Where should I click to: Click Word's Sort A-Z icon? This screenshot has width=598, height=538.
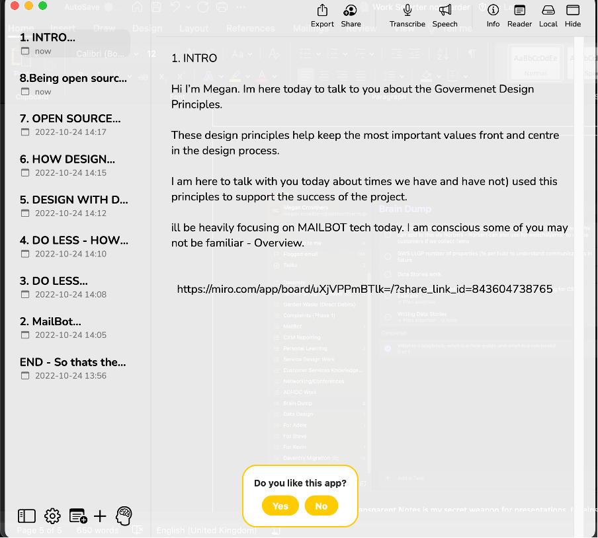coord(443,54)
